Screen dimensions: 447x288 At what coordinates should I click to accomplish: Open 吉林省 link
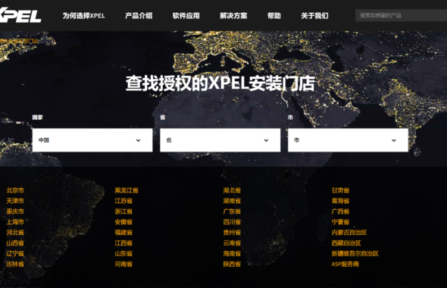[x=15, y=264]
